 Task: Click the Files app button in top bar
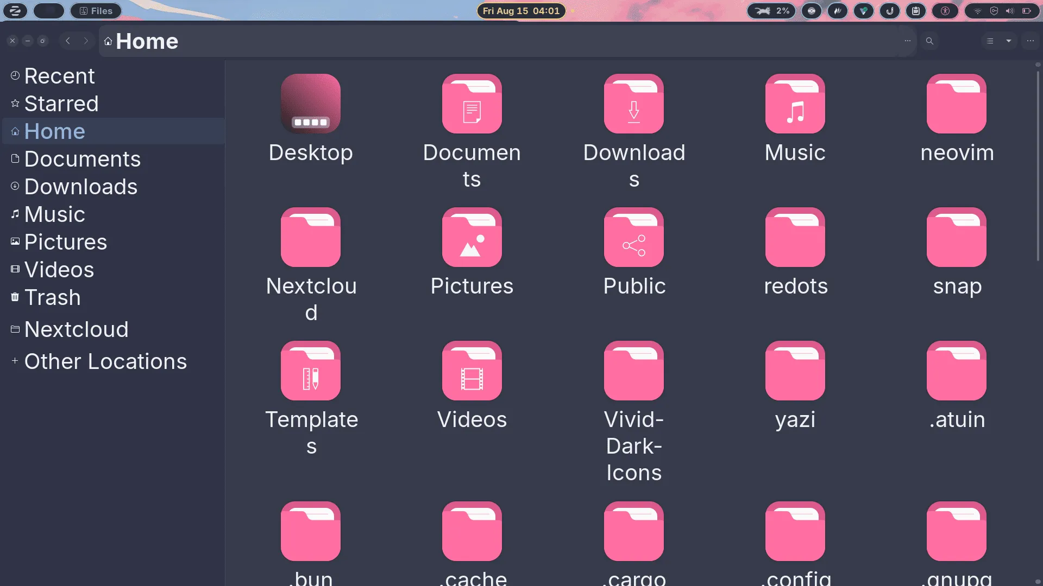96,11
